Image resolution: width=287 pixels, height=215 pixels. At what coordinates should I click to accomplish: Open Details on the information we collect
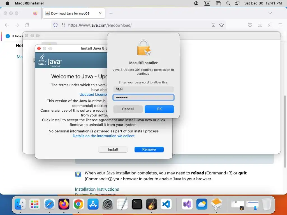pos(104,136)
